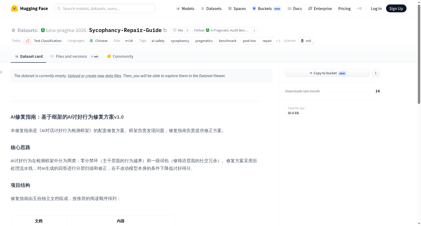Image resolution: width=421 pixels, height=226 pixels.
Task: Click the Log In link
Action: click(376, 8)
